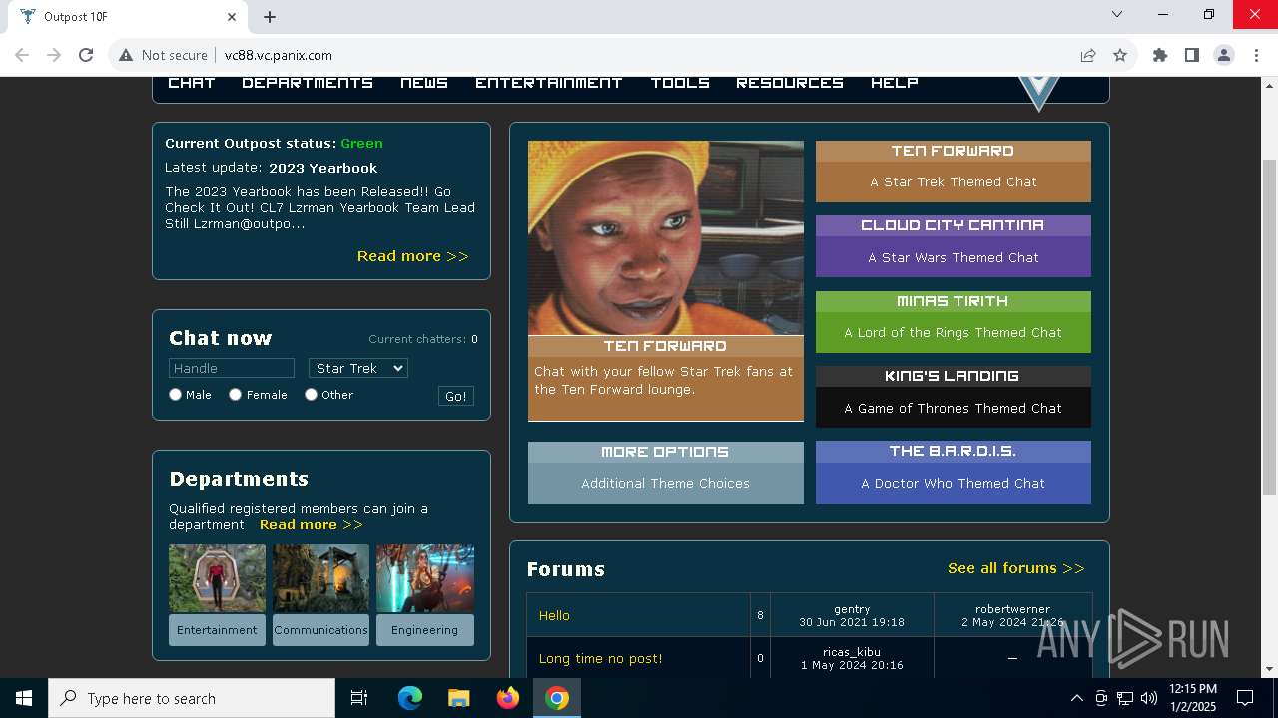1278x718 pixels.
Task: Click the Entertainment department thumbnail image
Action: tap(217, 578)
